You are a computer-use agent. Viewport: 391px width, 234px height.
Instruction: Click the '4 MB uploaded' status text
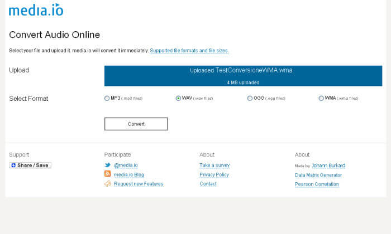(243, 82)
